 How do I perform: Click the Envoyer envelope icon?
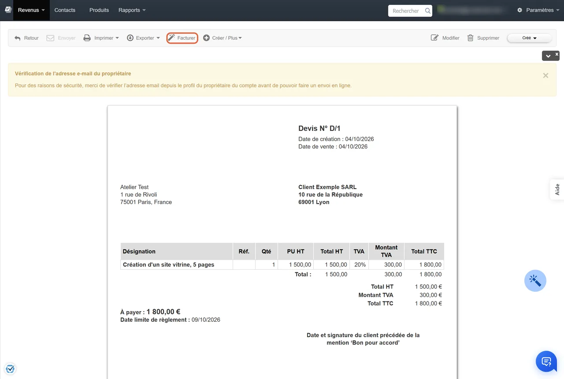(50, 38)
